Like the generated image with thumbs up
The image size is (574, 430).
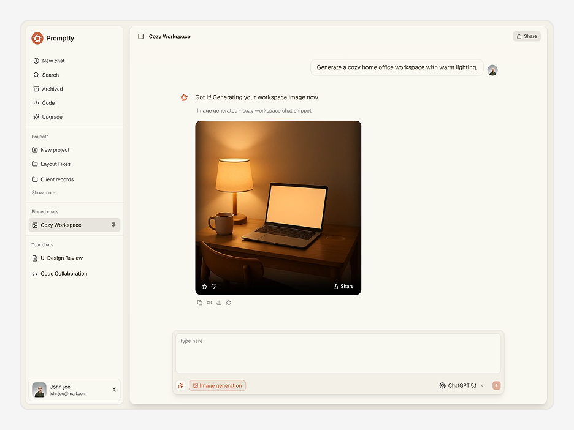pyautogui.click(x=204, y=287)
